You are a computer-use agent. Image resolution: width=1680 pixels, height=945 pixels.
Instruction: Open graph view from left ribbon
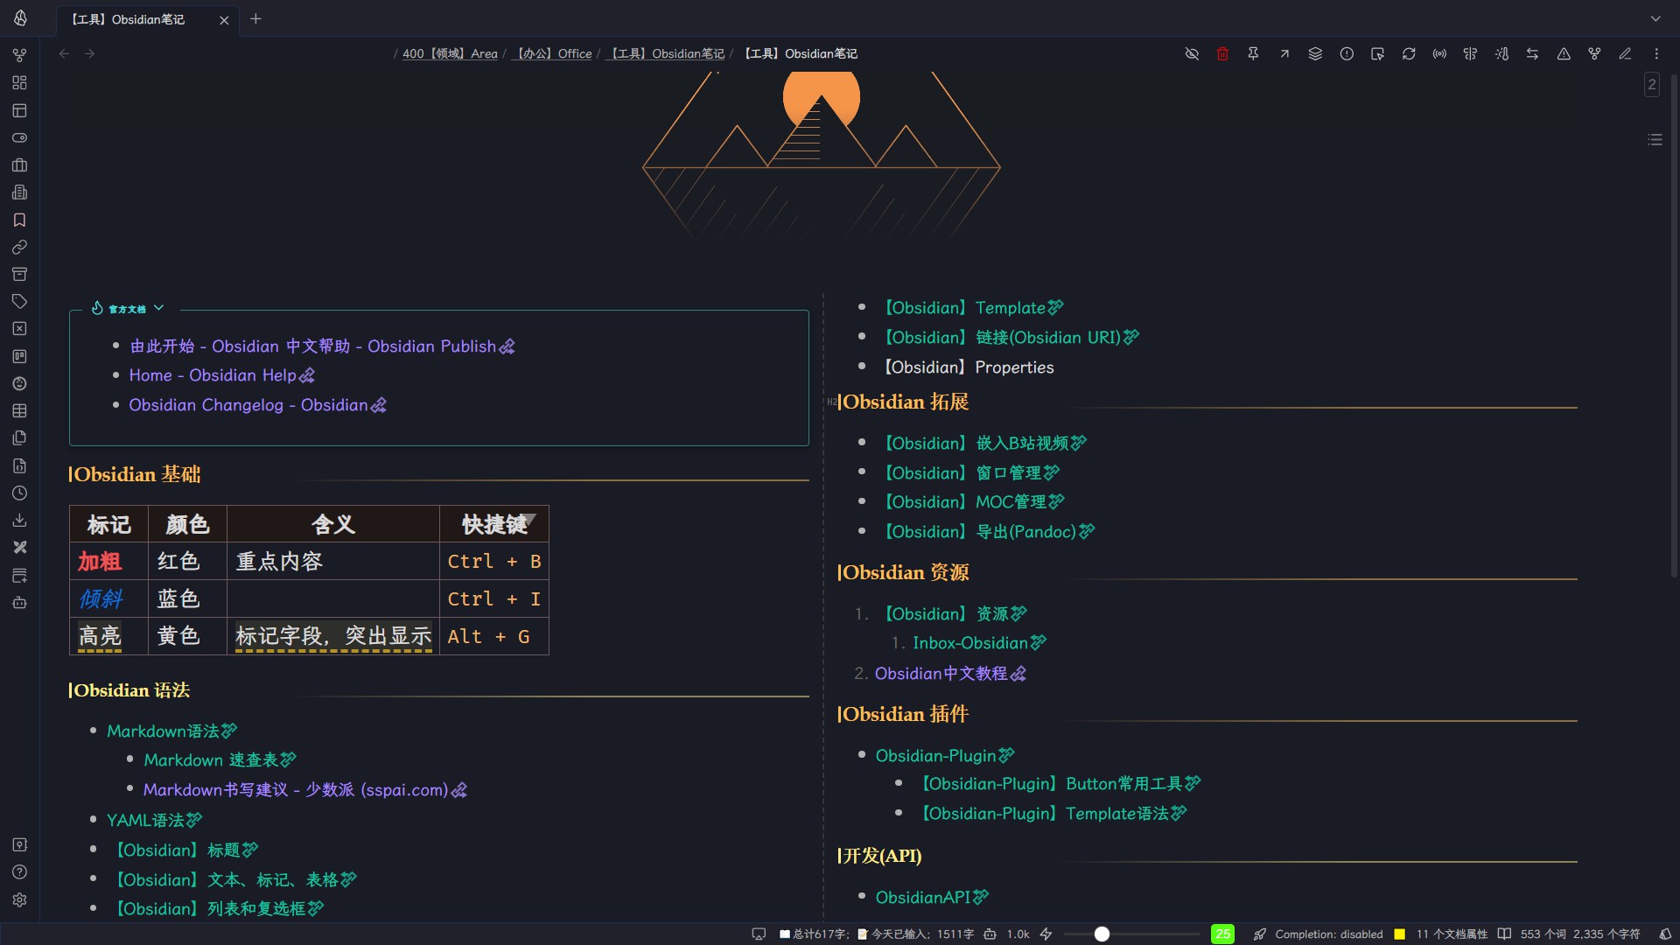tap(19, 55)
